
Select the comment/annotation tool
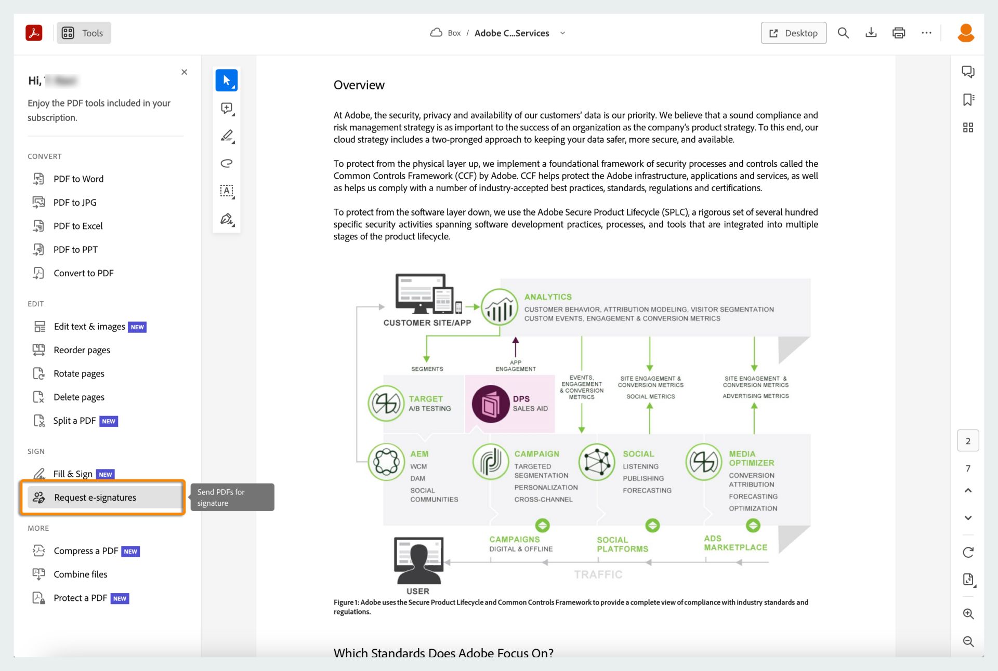(x=226, y=109)
